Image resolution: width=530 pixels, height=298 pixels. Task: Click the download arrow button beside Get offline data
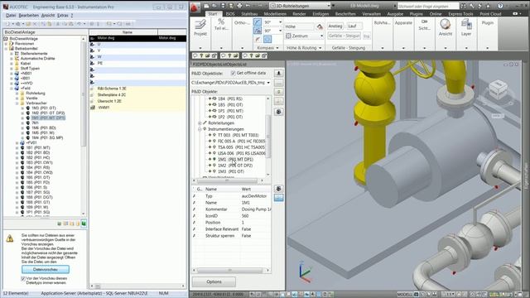click(x=278, y=74)
